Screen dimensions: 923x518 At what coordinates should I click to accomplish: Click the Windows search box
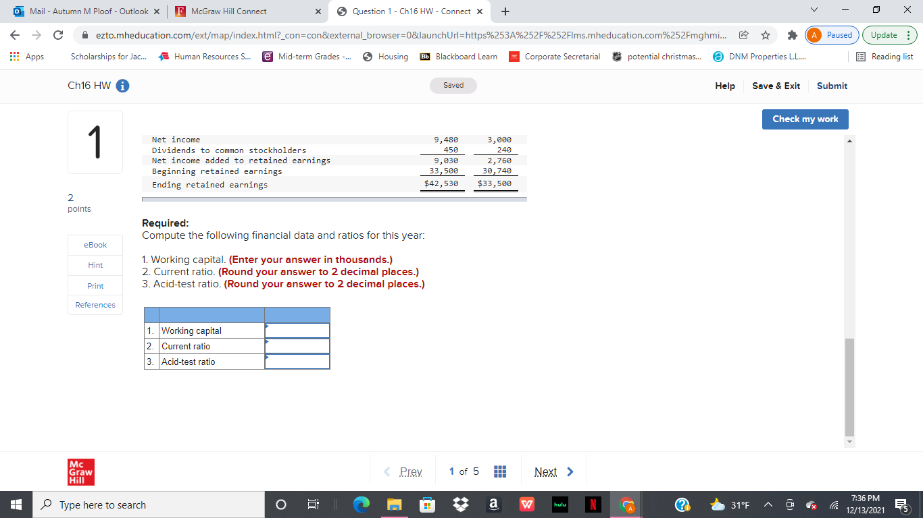tap(148, 505)
